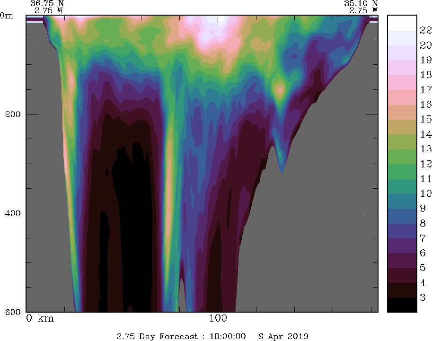432x341 pixels.
Task: Click the colorbar label 6
Action: tap(423, 253)
